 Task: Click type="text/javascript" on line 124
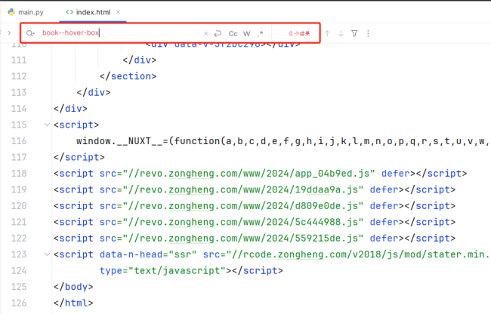pos(163,270)
